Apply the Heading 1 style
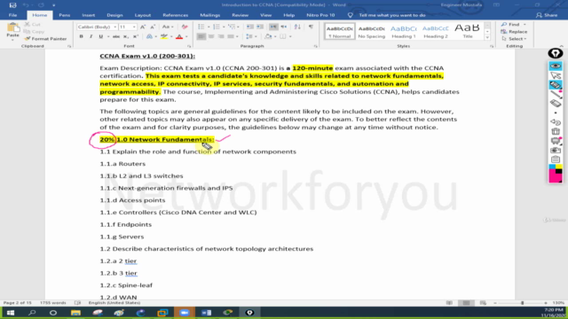568x319 pixels. tap(403, 32)
